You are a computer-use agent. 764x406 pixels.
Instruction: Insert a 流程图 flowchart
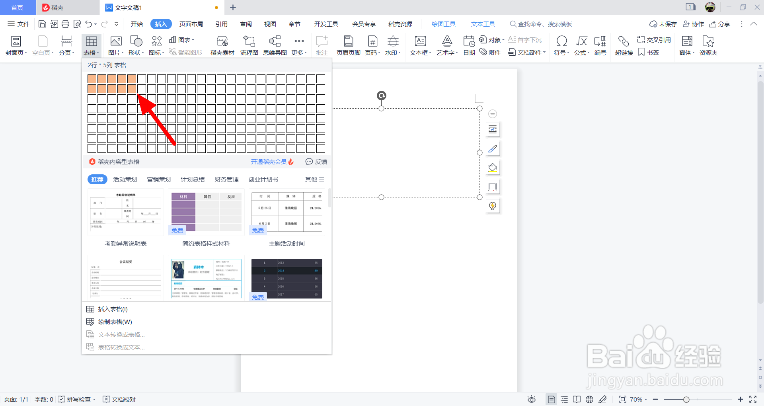click(249, 45)
